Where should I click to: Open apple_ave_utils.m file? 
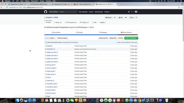point(52,62)
